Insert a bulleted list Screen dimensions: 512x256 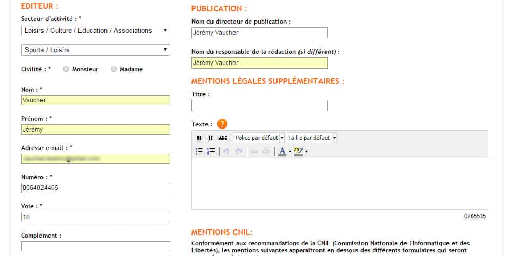pyautogui.click(x=199, y=151)
